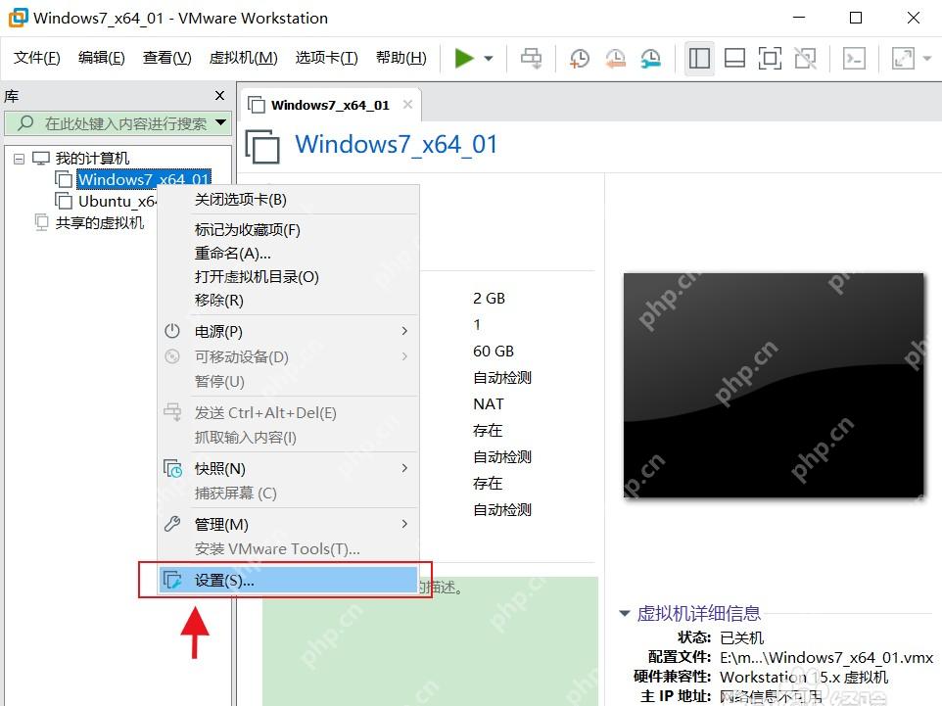
Task: Click the Windows7_x64_01.vmx config path
Action: (826, 657)
